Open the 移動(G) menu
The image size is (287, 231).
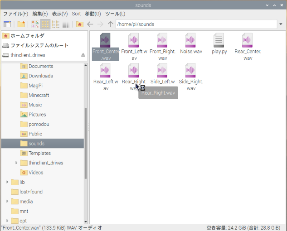[93, 14]
